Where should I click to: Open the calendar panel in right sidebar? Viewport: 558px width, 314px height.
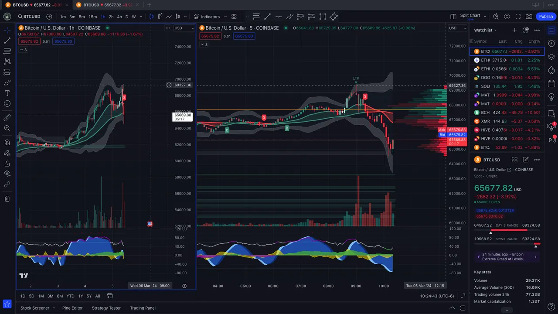(x=551, y=84)
